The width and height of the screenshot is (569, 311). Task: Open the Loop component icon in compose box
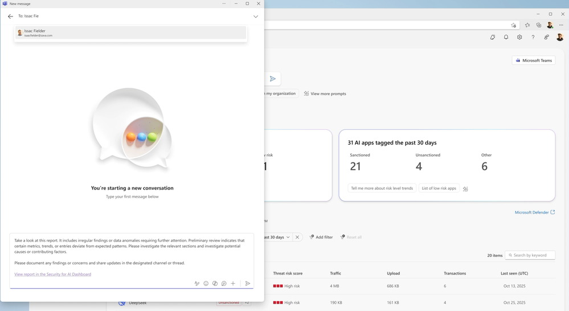pyautogui.click(x=224, y=284)
